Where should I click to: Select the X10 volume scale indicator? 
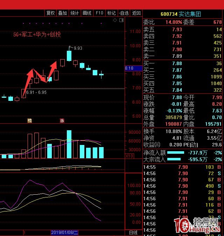pyautogui.click(x=129, y=156)
